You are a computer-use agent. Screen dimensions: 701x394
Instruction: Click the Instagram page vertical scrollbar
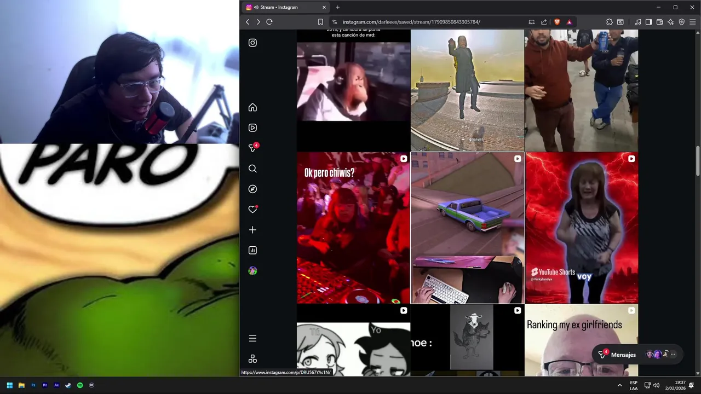pyautogui.click(x=698, y=161)
